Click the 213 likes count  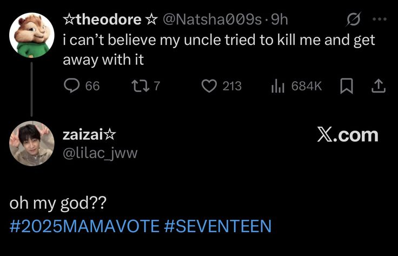tap(232, 86)
